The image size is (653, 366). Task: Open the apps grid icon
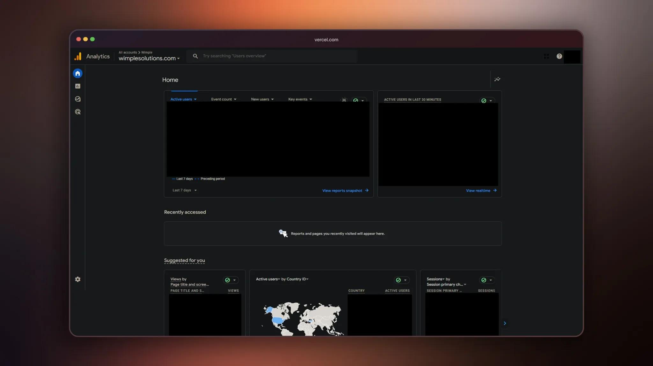tap(546, 56)
